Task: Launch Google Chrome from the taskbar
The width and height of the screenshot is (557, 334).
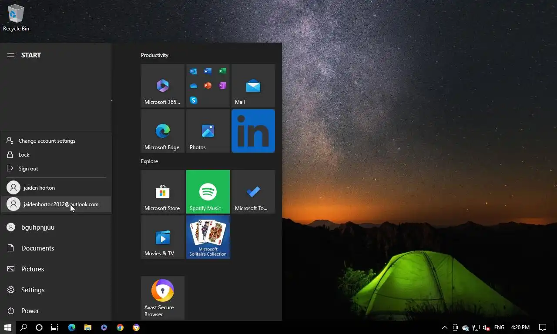Action: 120,327
